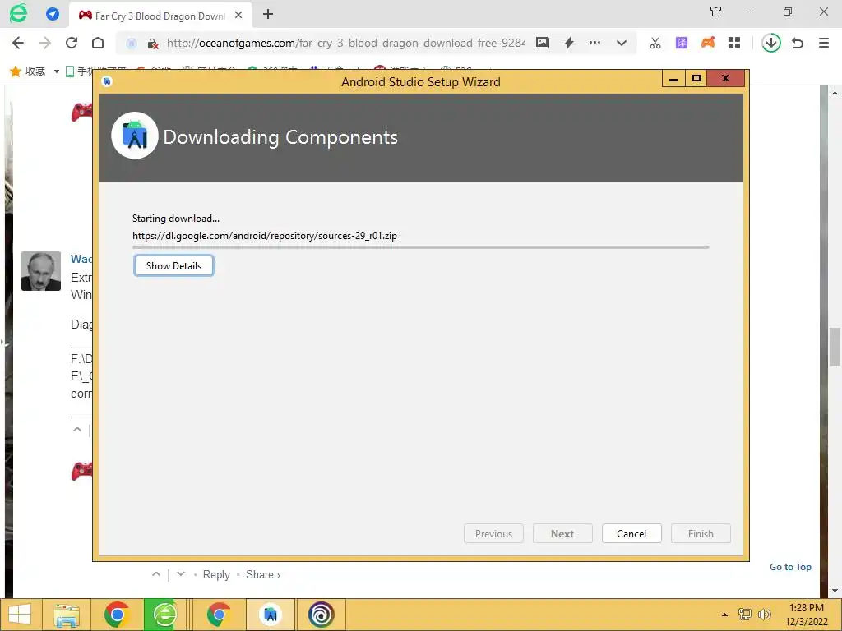
Task: Downvote the comment with the down arrow
Action: point(181,574)
